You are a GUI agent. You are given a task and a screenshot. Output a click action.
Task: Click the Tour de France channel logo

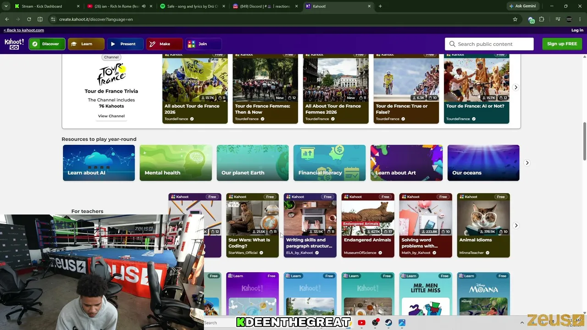tap(111, 74)
